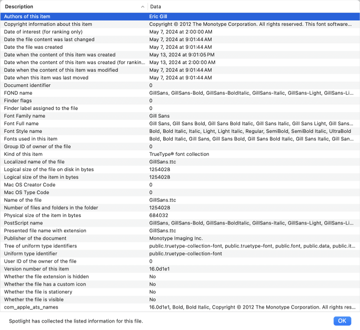This screenshot has height=330, width=360.
Task: Click the OK button
Action: 342,321
